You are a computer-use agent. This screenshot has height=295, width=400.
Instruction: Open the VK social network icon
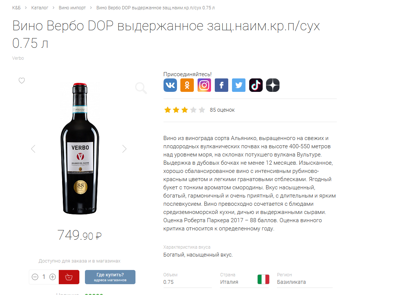coord(170,85)
